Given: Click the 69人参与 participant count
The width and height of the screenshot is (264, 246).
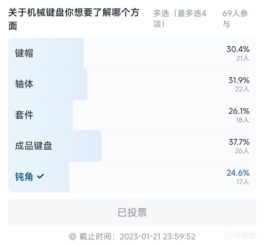Looking at the screenshot, I should (235, 18).
